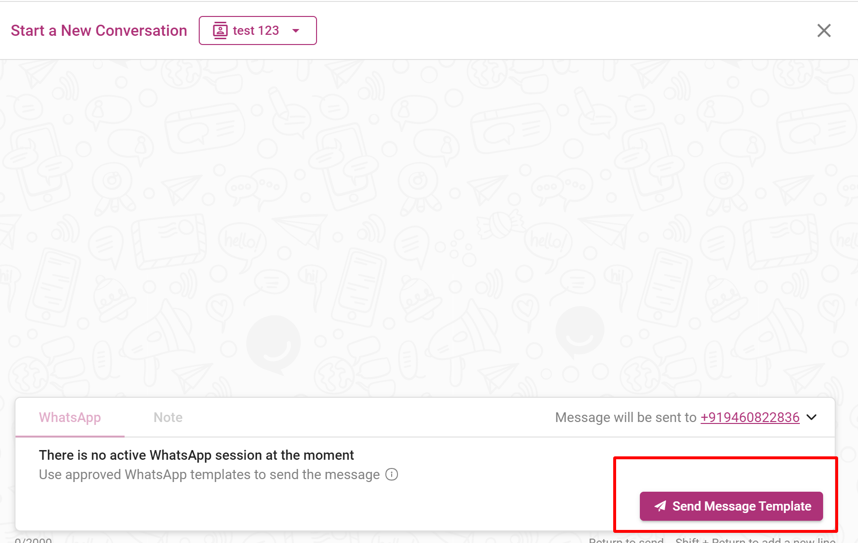The width and height of the screenshot is (858, 543).
Task: Click the 0/2000 character counter
Action: tap(33, 540)
